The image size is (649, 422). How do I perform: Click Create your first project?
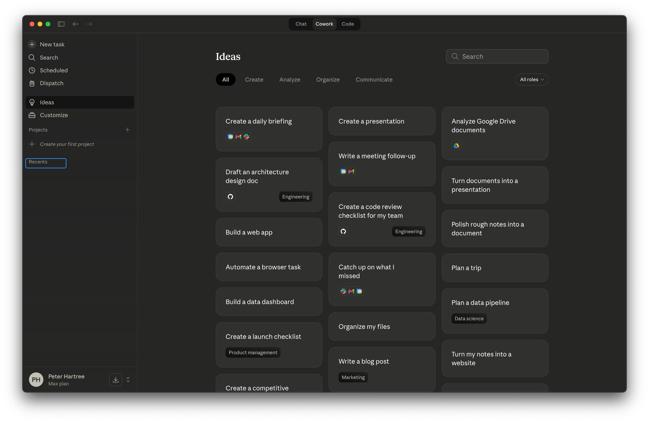coord(80,144)
